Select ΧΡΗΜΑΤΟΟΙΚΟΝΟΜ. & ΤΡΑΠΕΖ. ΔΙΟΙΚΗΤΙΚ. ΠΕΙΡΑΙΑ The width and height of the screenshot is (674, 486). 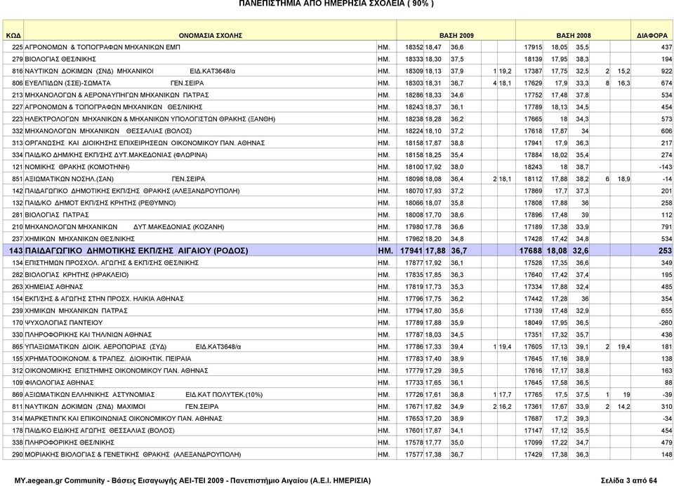pyautogui.click(x=108, y=359)
